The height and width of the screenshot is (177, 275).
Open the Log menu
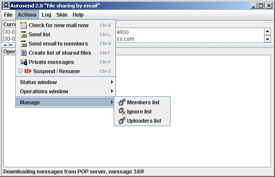47,15
